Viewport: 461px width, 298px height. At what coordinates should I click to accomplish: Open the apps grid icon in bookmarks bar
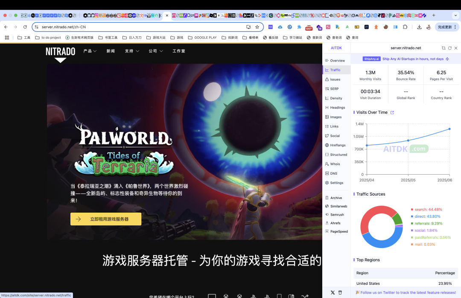(7, 38)
